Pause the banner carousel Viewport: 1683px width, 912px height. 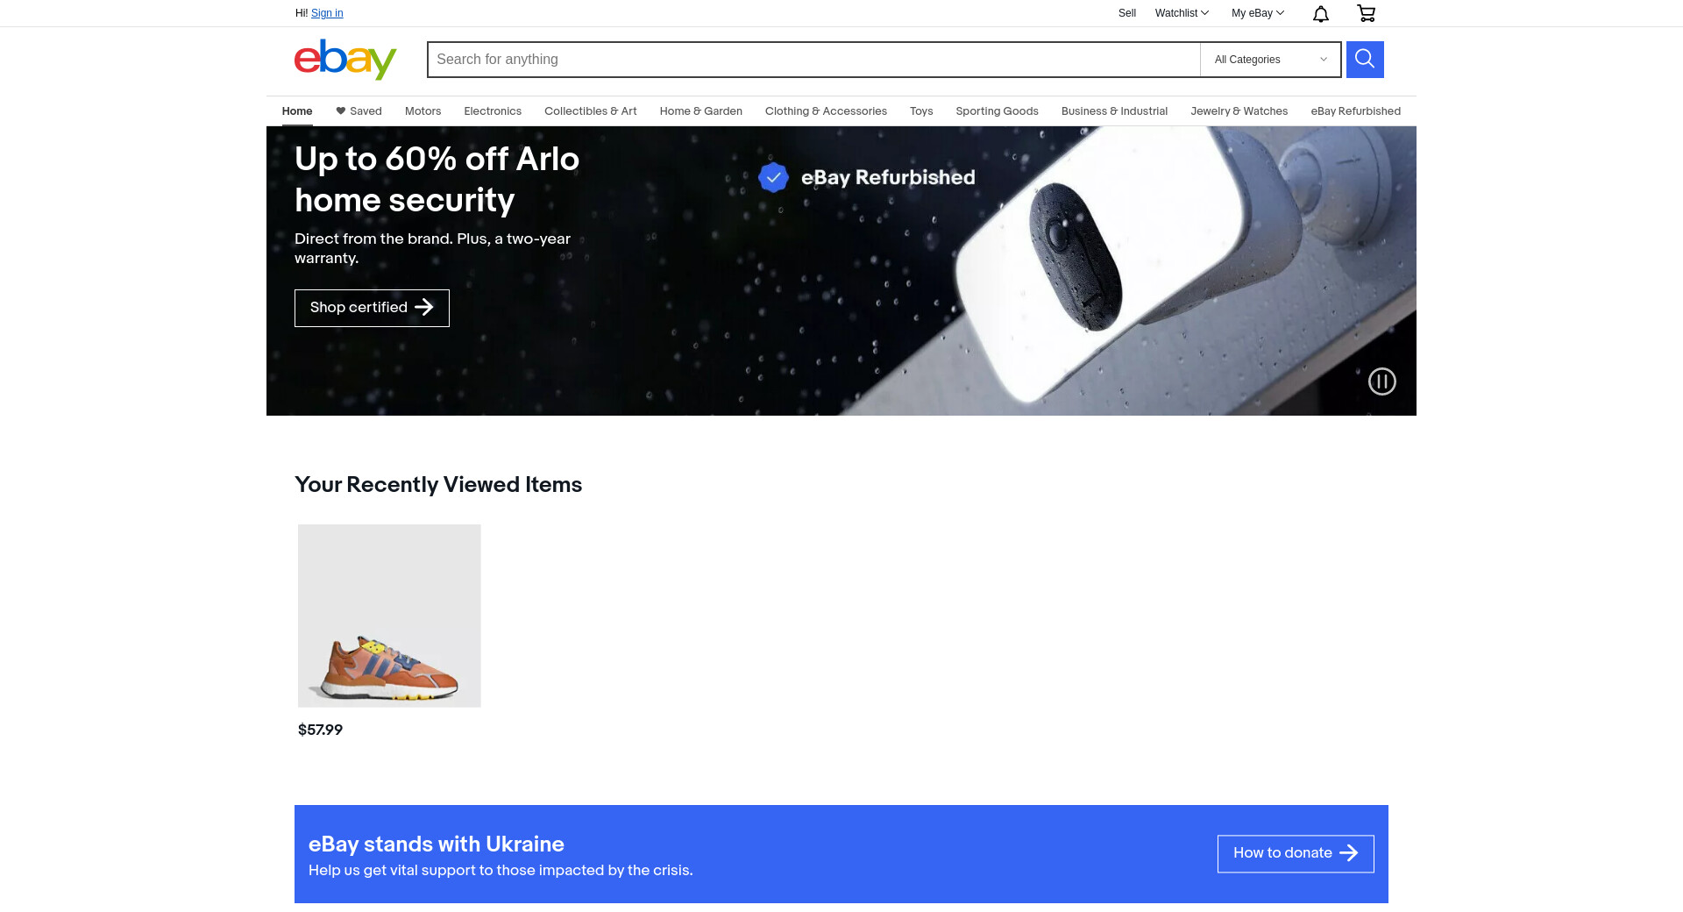click(1382, 381)
